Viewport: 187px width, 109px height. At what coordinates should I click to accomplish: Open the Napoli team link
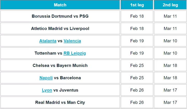46,78
